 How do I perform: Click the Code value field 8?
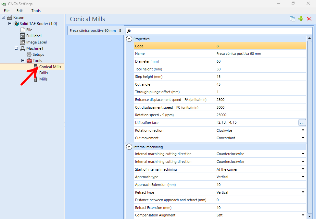[260, 46]
